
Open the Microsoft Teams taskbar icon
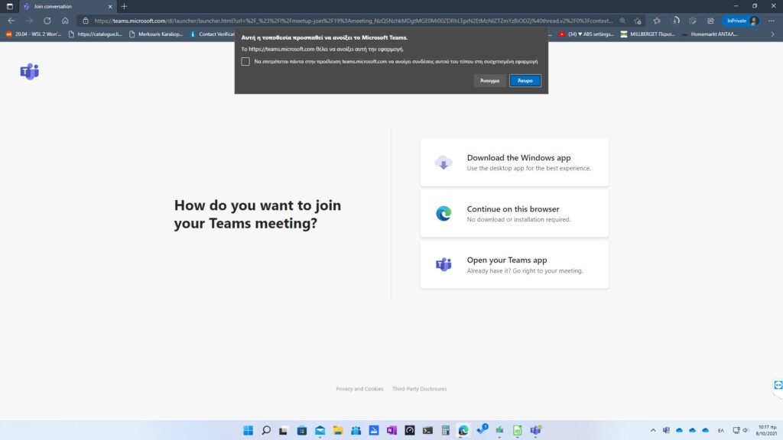click(535, 430)
